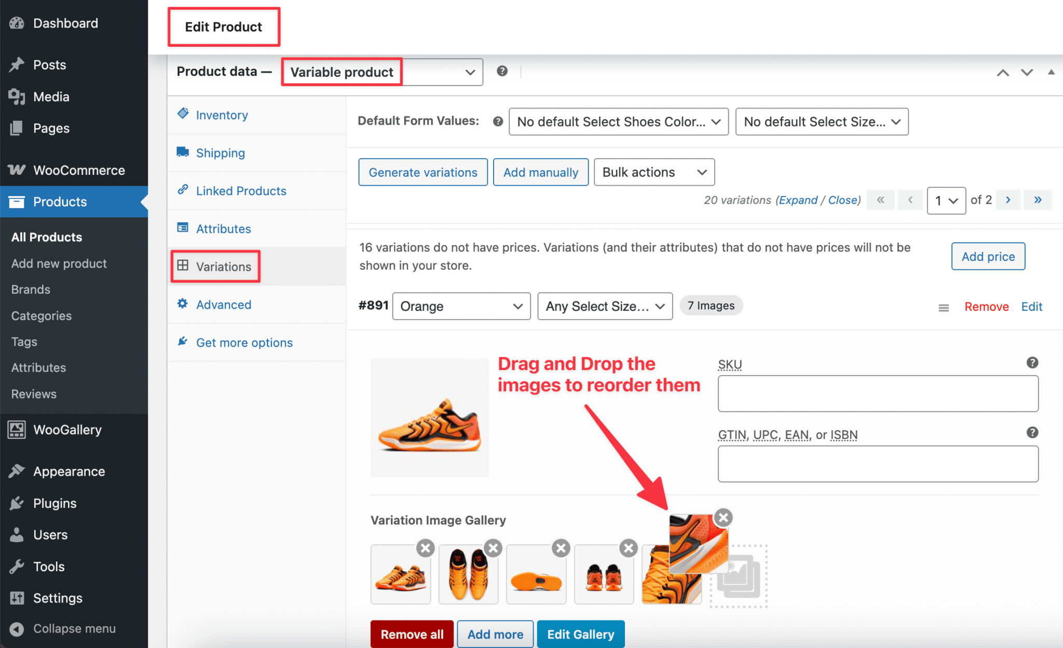Click the Plugins sidebar icon

point(17,503)
